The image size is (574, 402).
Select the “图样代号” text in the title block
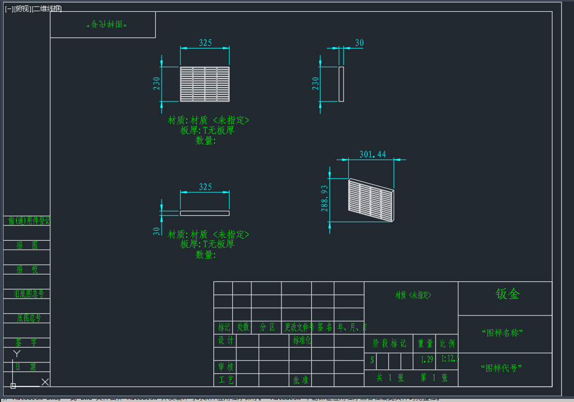tap(502, 368)
